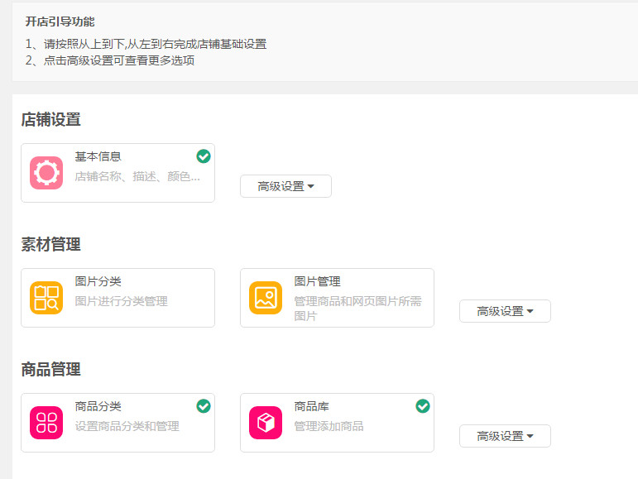Click the green checkmark on 商品分类 card
The height and width of the screenshot is (479, 638).
(204, 405)
